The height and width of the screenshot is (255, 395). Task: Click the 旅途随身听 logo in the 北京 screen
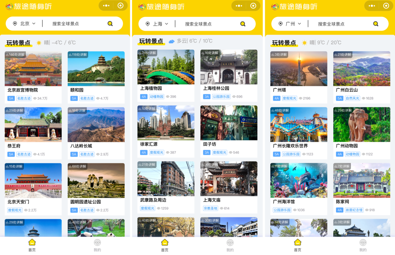point(29,6)
